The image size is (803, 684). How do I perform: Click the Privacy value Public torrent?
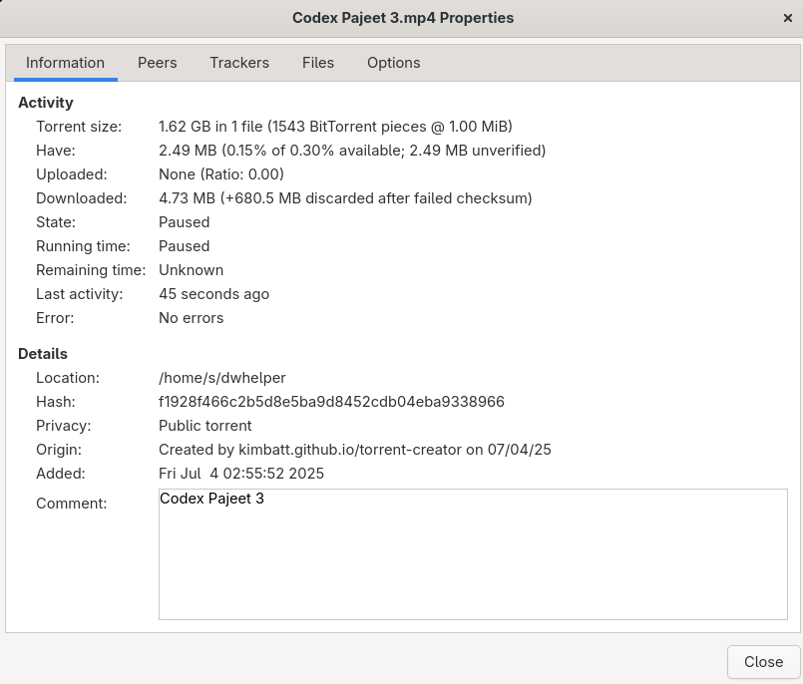point(204,426)
